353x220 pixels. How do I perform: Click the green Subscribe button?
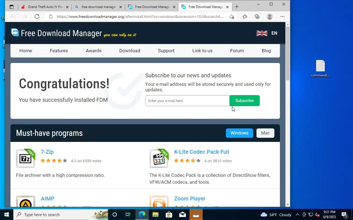click(x=244, y=101)
